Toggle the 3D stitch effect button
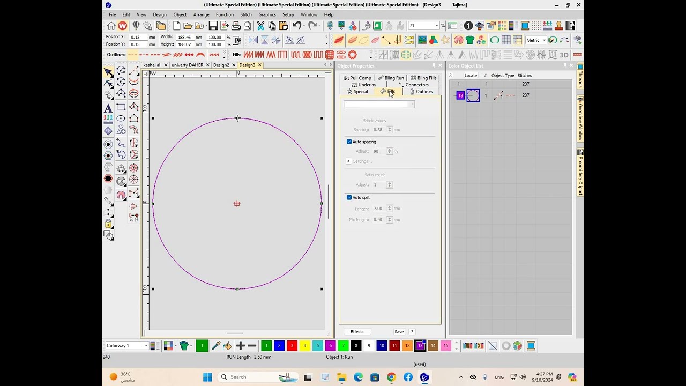Screen dimensions: 686x386 [x=564, y=55]
